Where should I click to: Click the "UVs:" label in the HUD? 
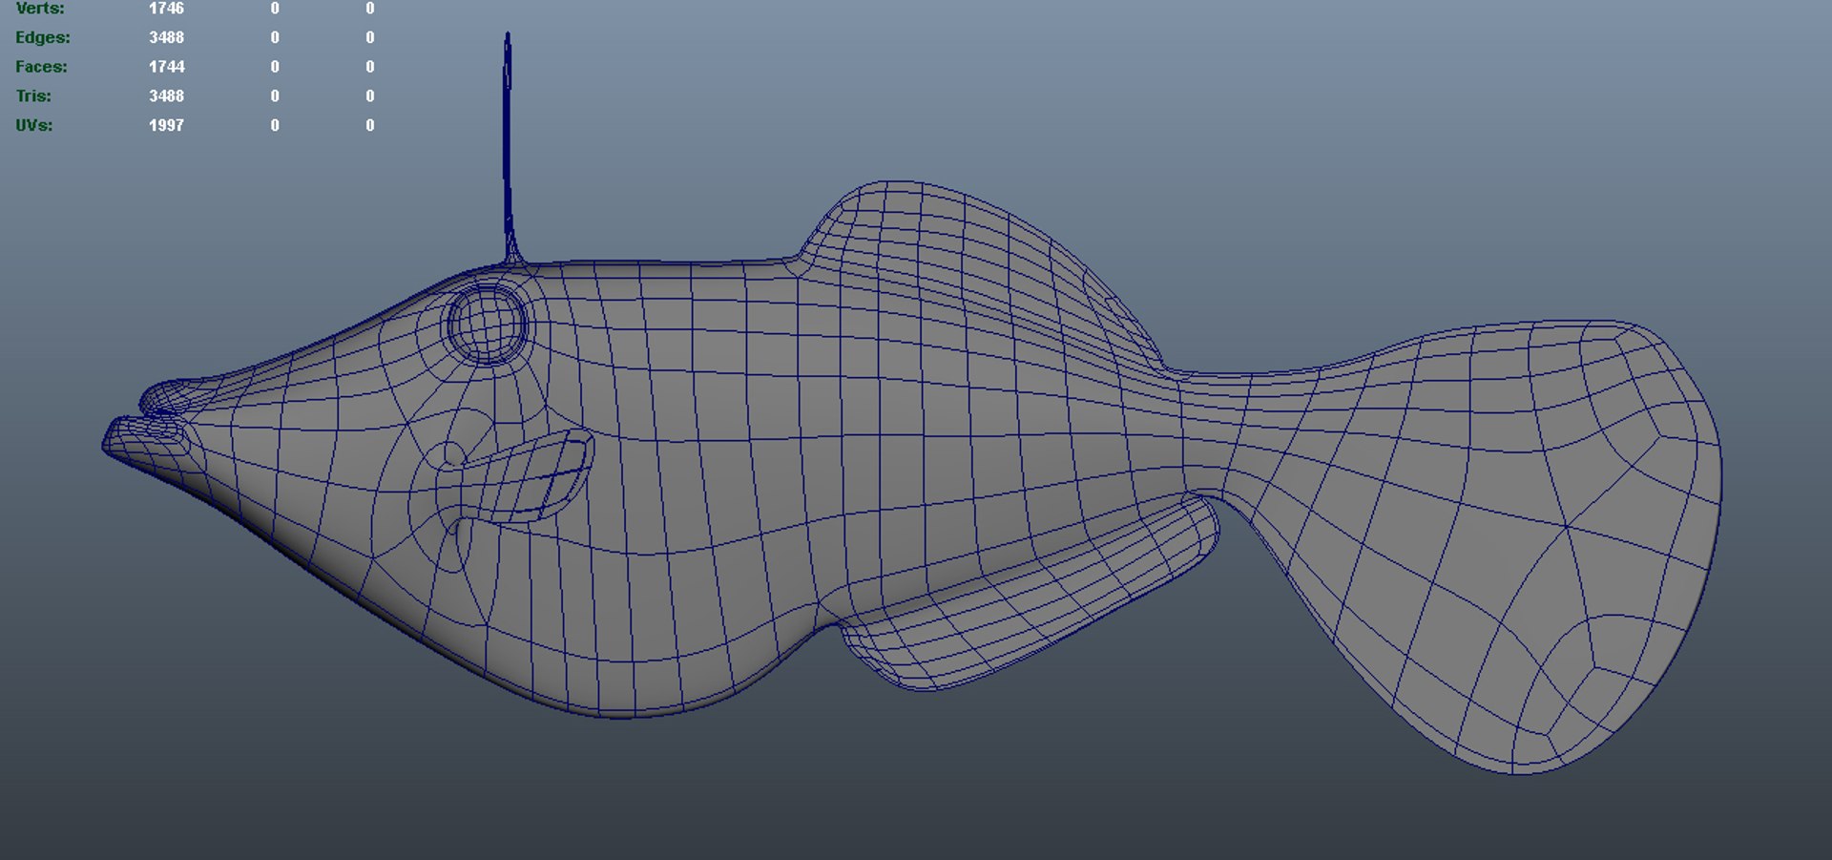(x=33, y=125)
